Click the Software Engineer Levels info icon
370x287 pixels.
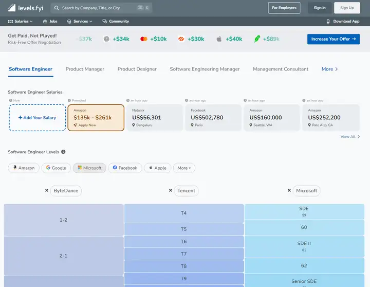[x=63, y=152]
